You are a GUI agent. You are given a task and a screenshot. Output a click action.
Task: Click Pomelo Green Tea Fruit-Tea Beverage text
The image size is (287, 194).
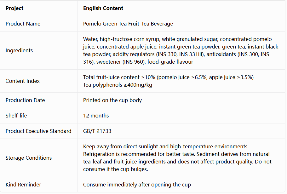128,24
